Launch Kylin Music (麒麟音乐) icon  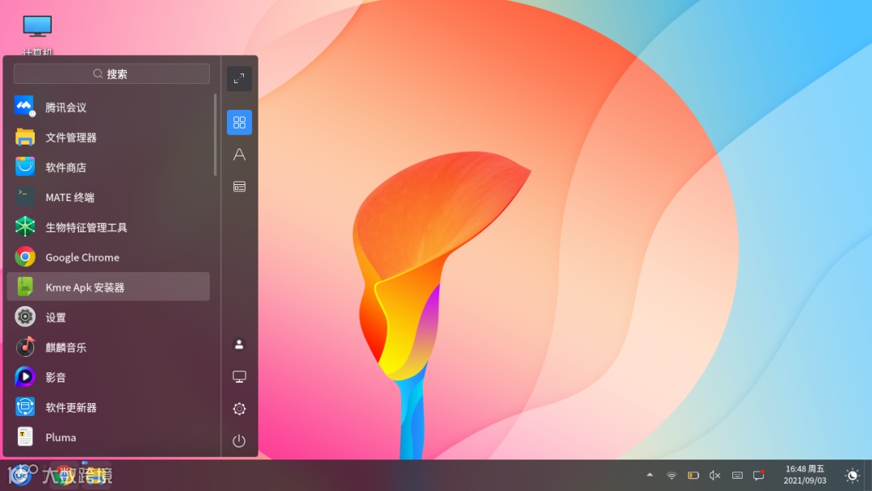click(24, 347)
